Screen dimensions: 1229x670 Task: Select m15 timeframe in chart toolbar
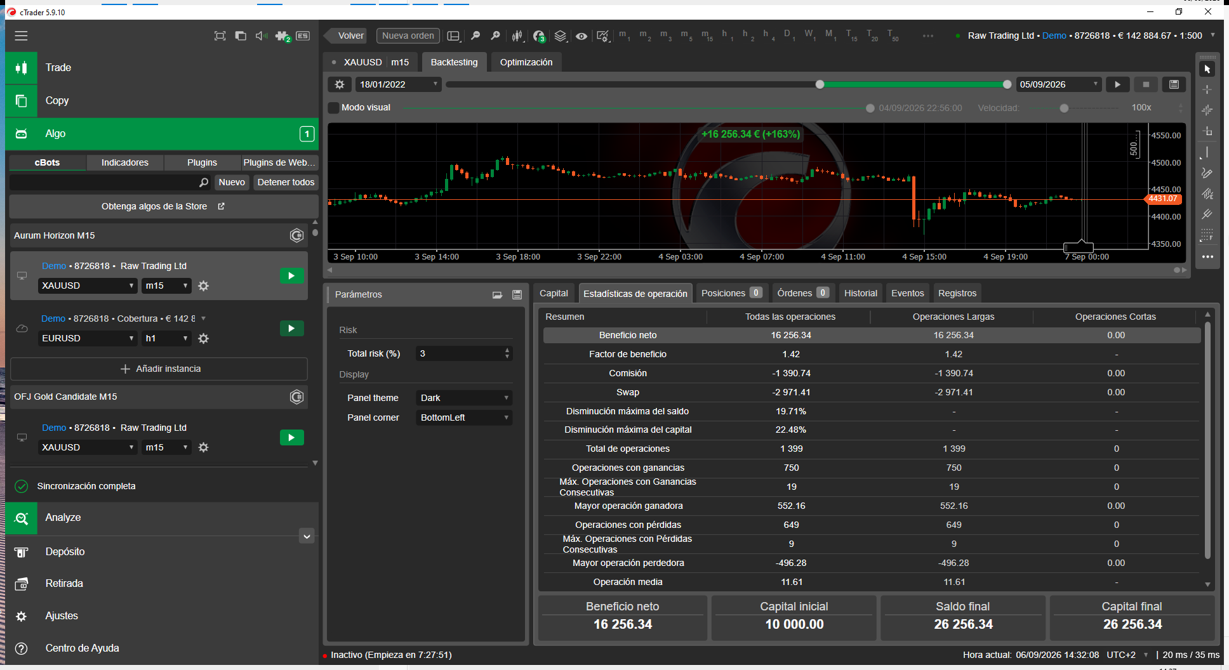pyautogui.click(x=707, y=36)
